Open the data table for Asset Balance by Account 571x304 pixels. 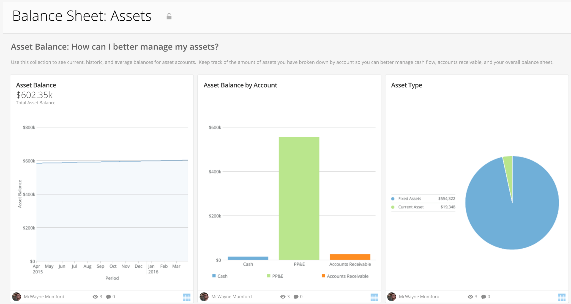pyautogui.click(x=374, y=297)
